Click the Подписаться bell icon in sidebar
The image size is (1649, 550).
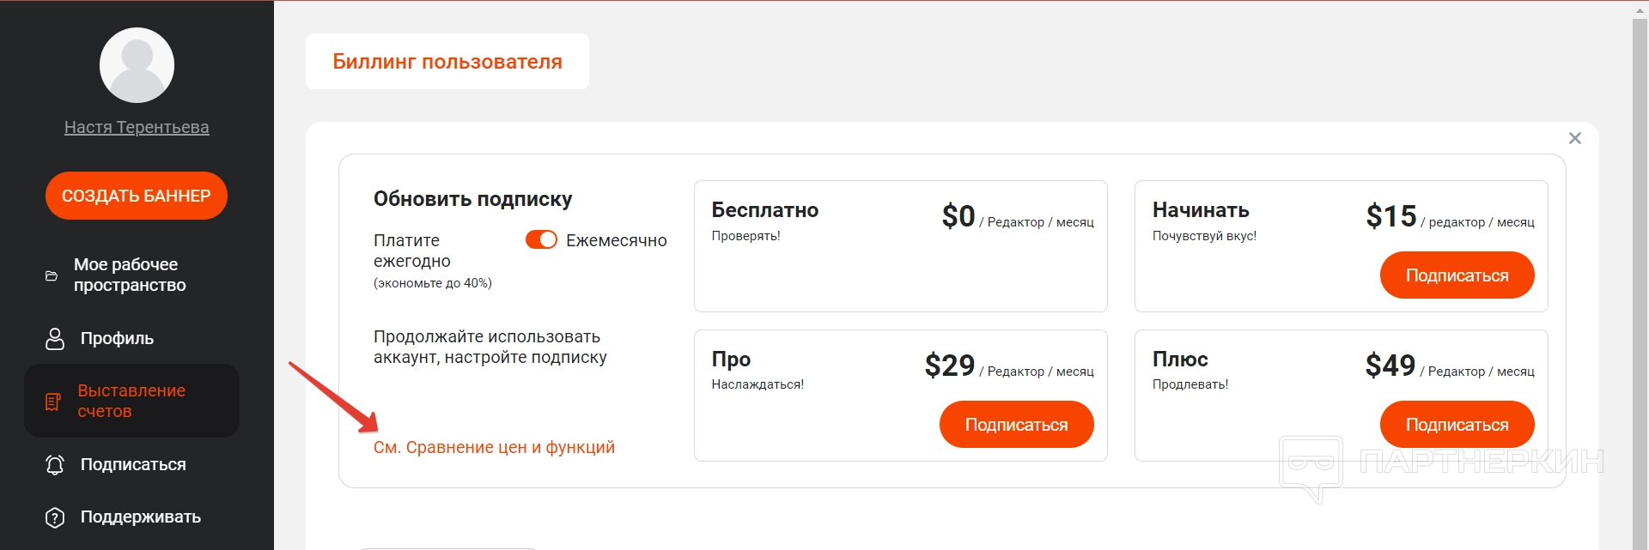pos(55,465)
